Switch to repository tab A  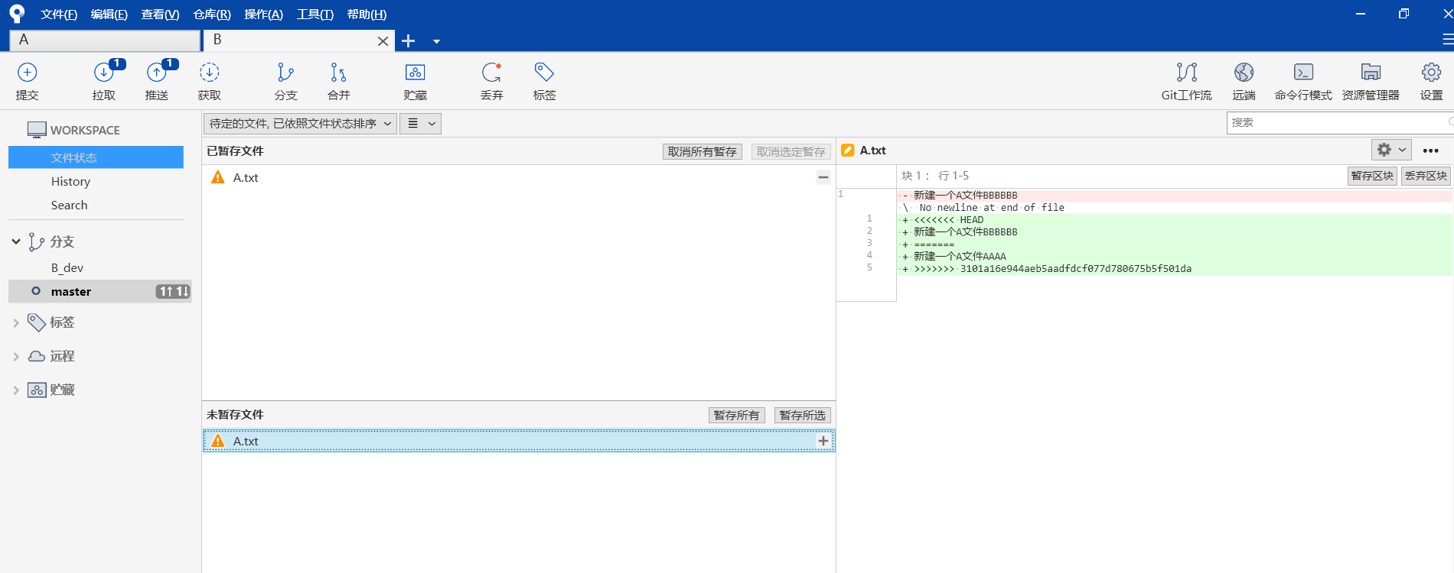point(104,40)
